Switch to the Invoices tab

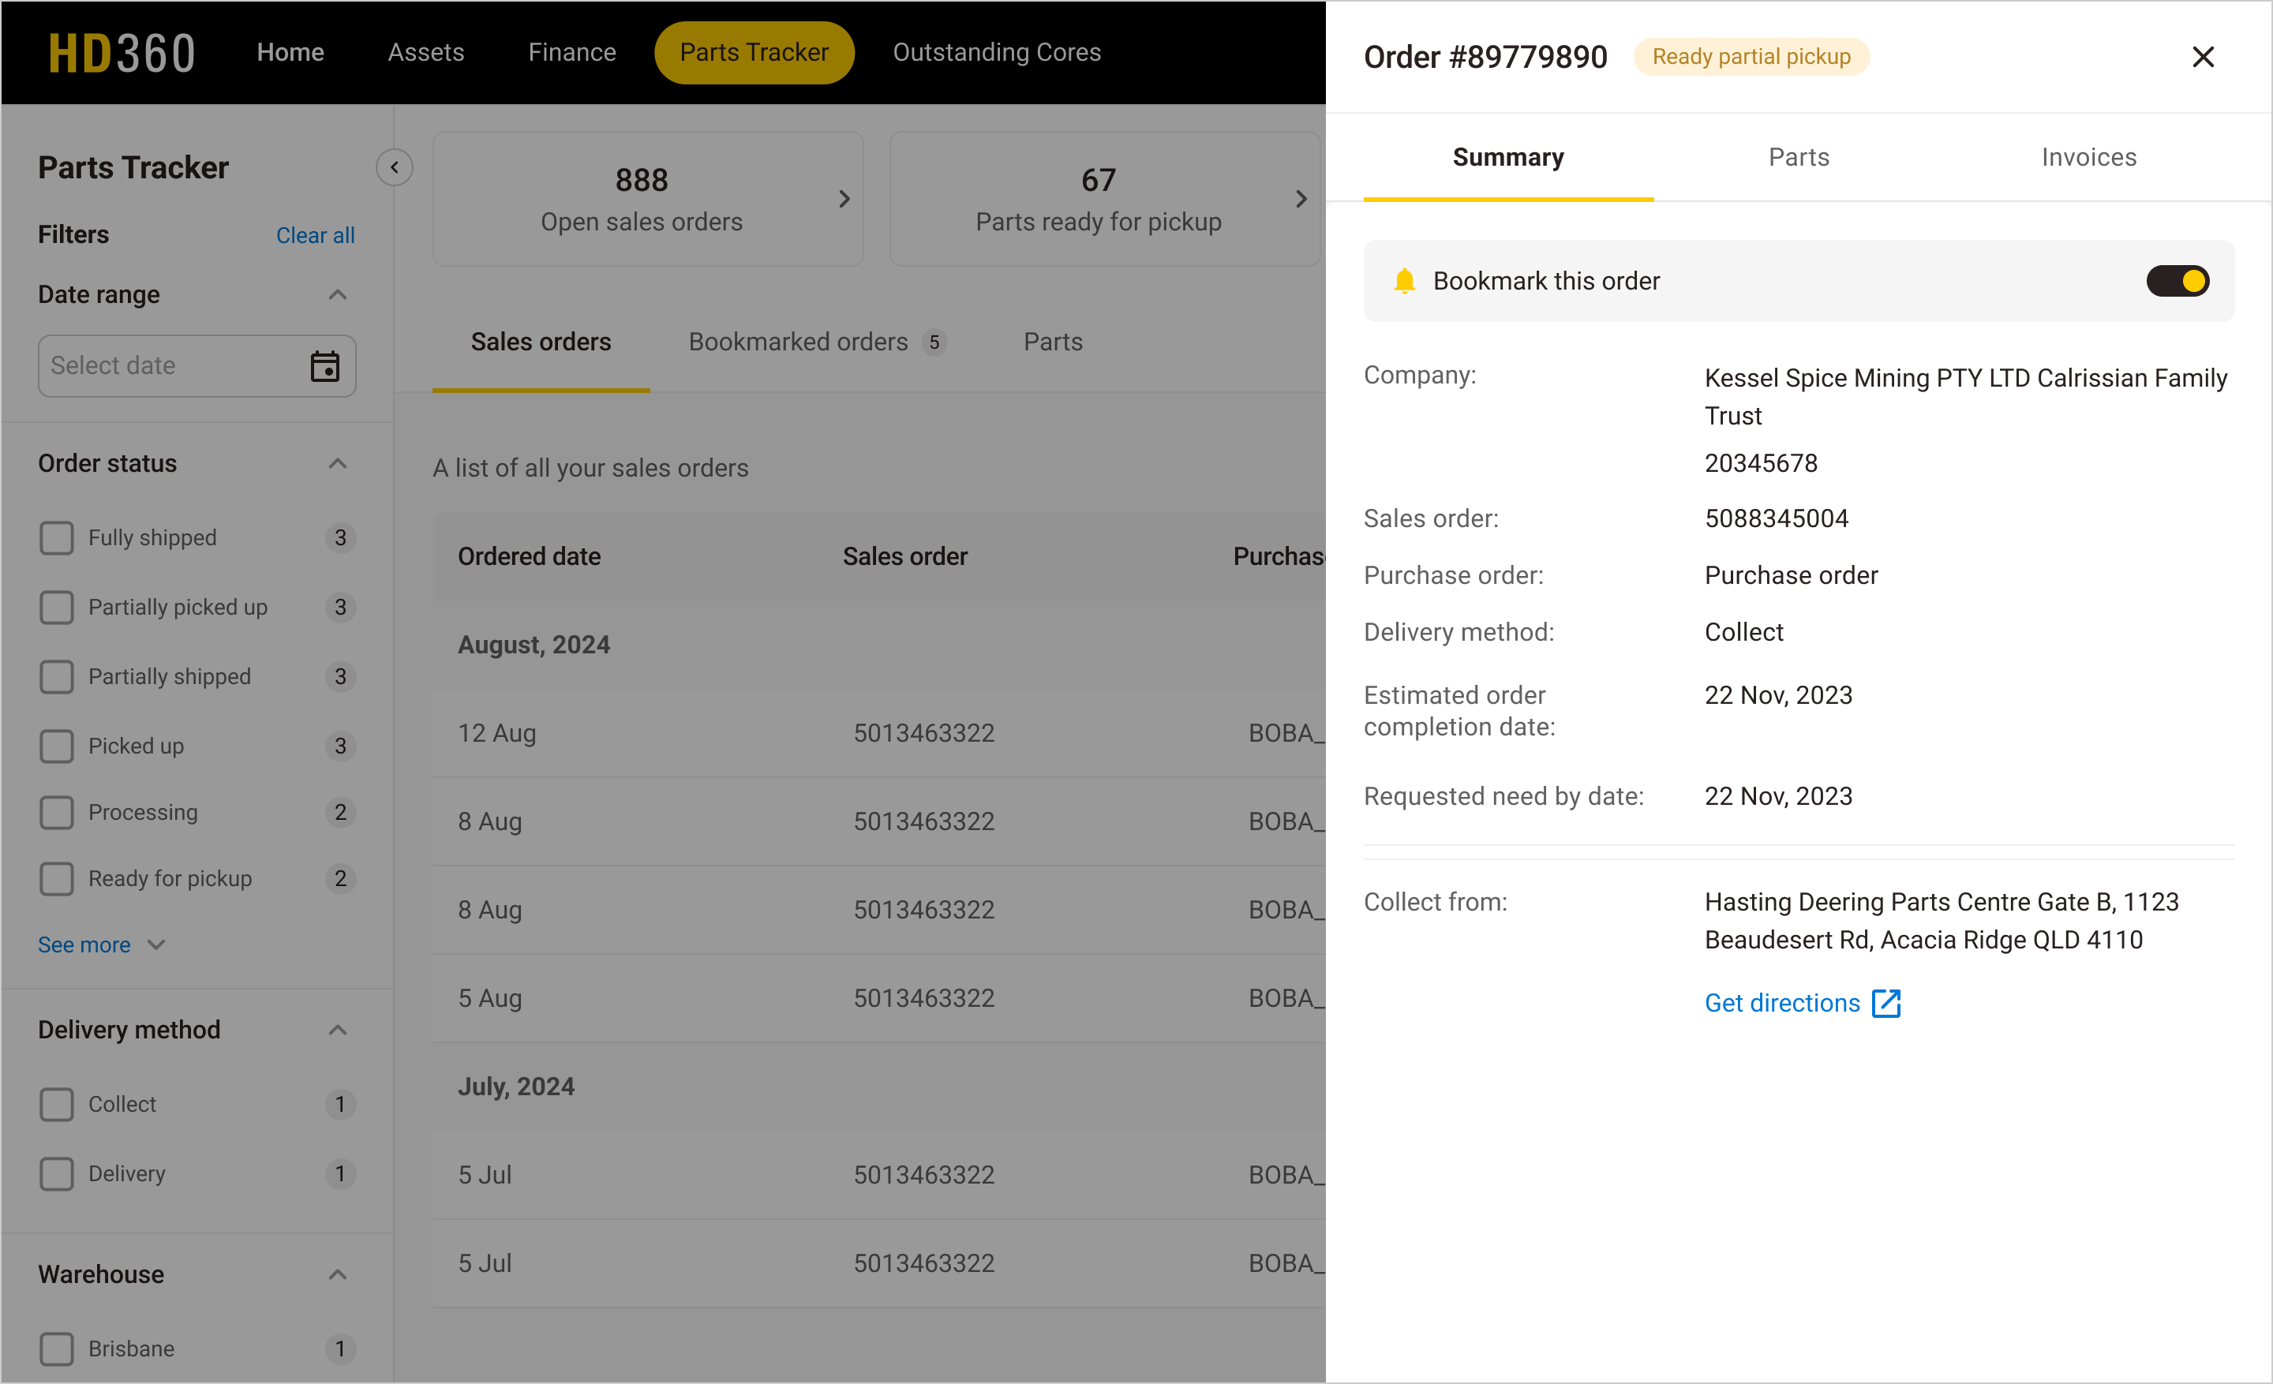pyautogui.click(x=2088, y=157)
